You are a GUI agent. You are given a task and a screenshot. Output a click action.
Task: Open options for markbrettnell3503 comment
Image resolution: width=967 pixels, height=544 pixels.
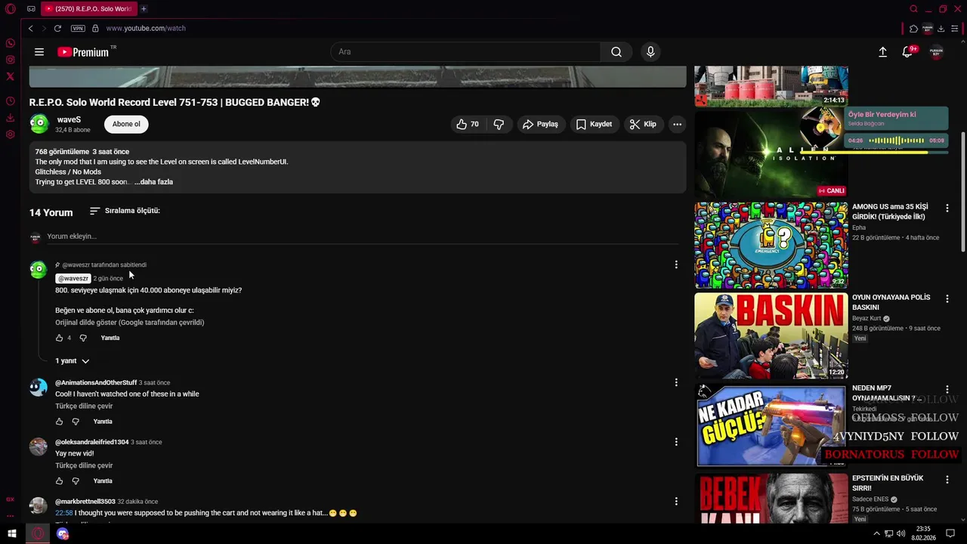coord(676,501)
